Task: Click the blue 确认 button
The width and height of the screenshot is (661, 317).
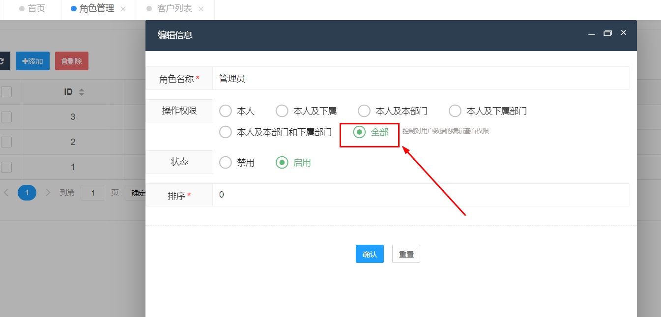Action: 370,254
